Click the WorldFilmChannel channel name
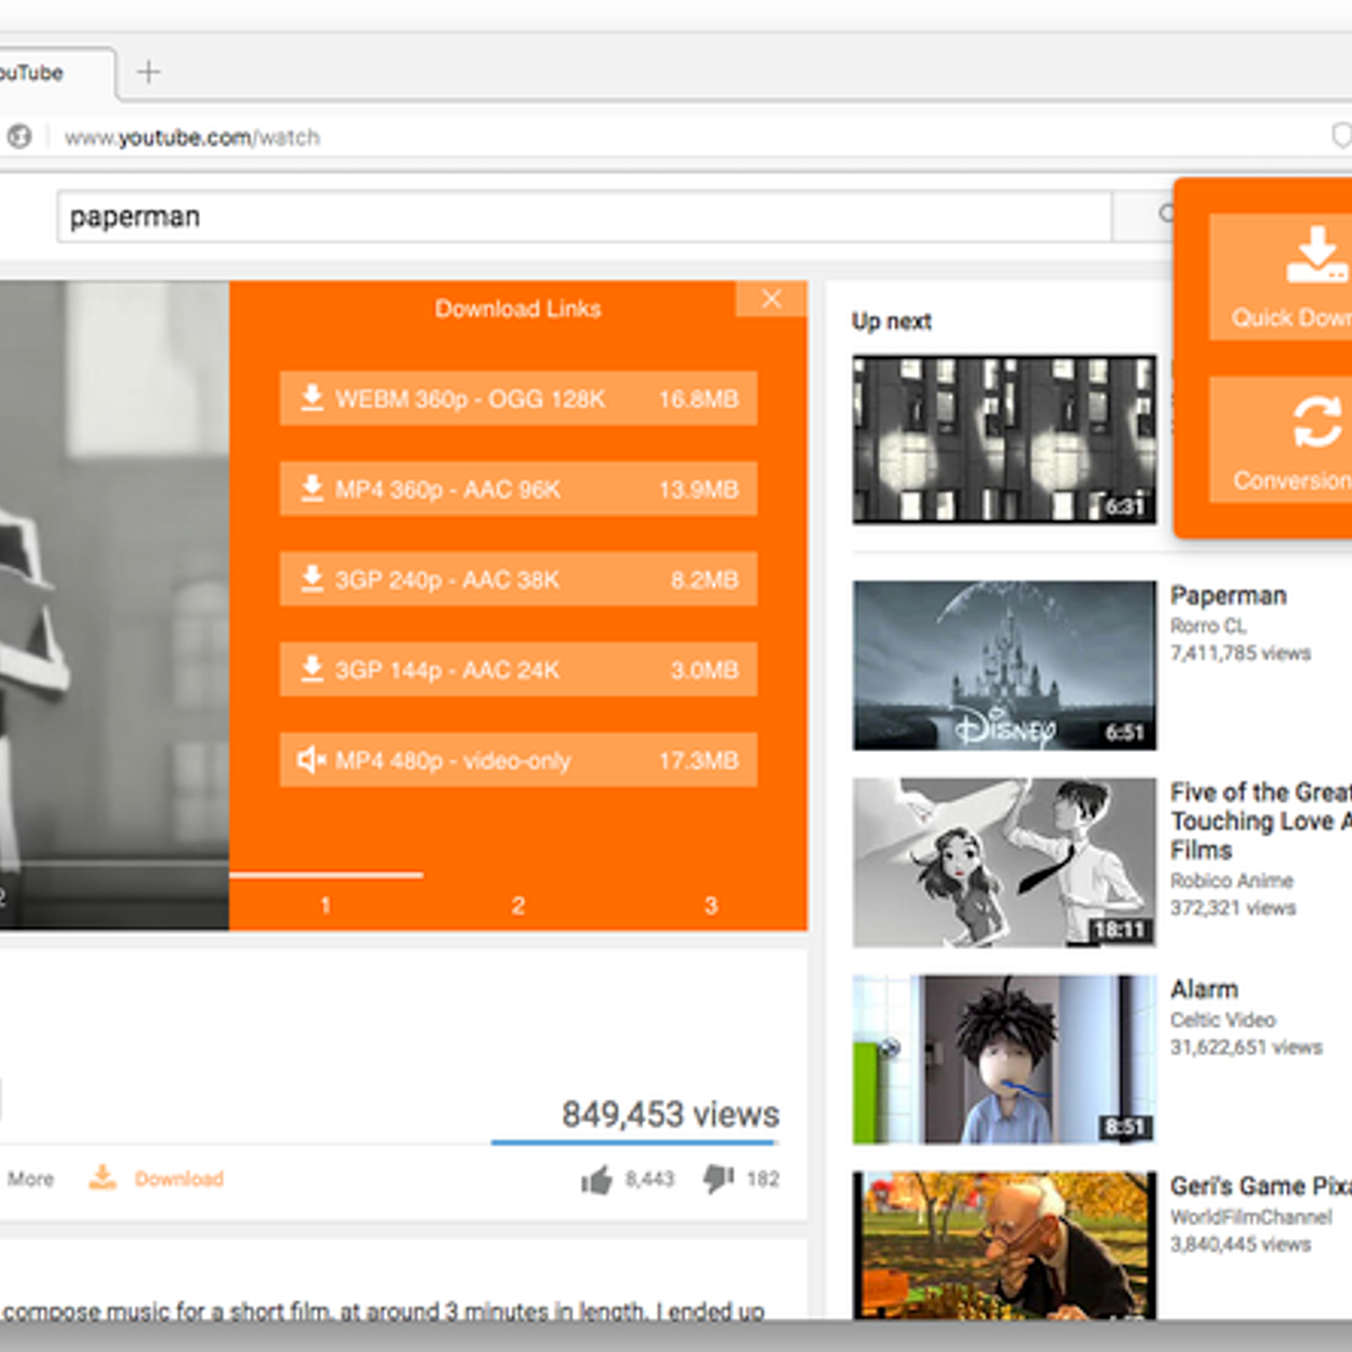Viewport: 1352px width, 1352px height. pyautogui.click(x=1251, y=1217)
